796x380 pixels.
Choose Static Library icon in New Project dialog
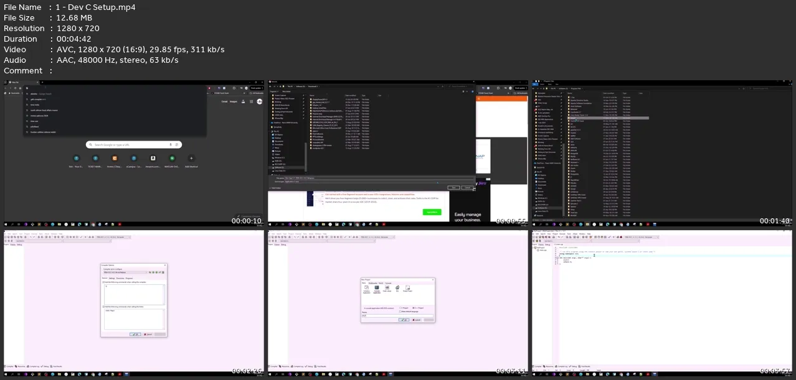pos(386,288)
